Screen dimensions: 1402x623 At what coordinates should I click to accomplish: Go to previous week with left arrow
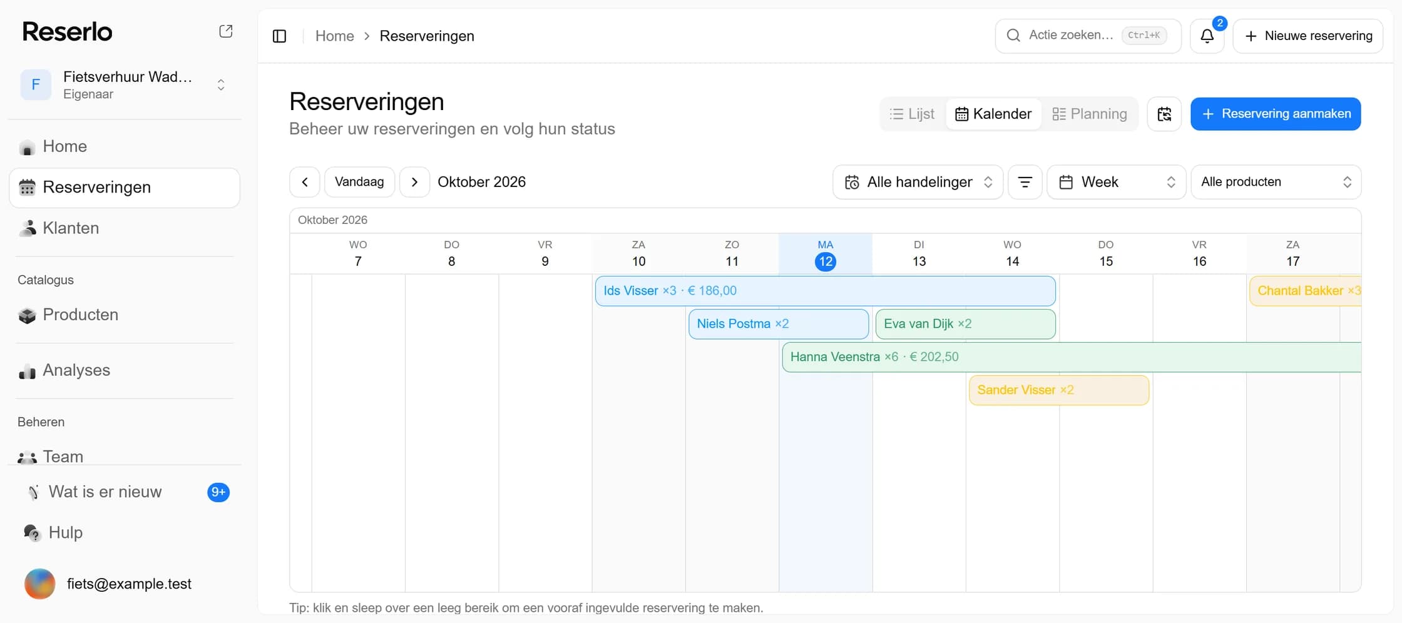305,182
